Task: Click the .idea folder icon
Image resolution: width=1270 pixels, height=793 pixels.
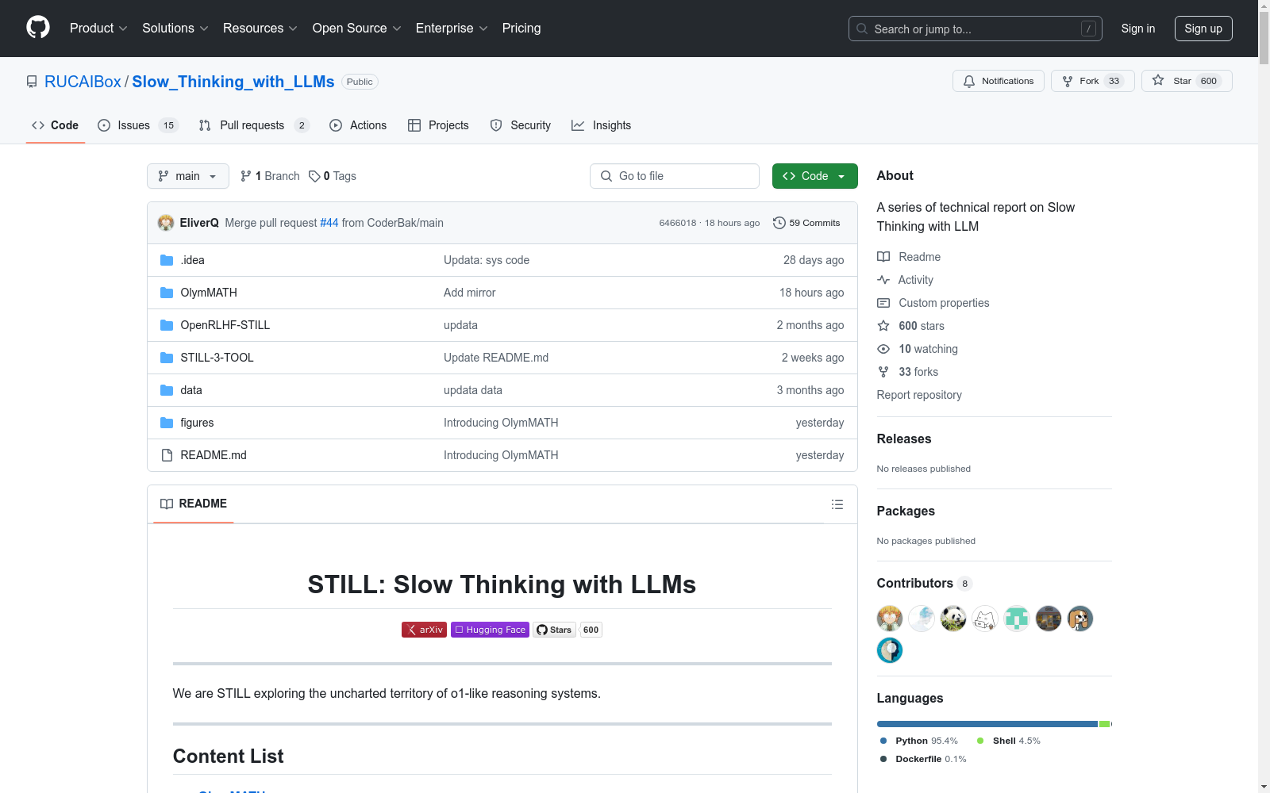Action: tap(167, 260)
